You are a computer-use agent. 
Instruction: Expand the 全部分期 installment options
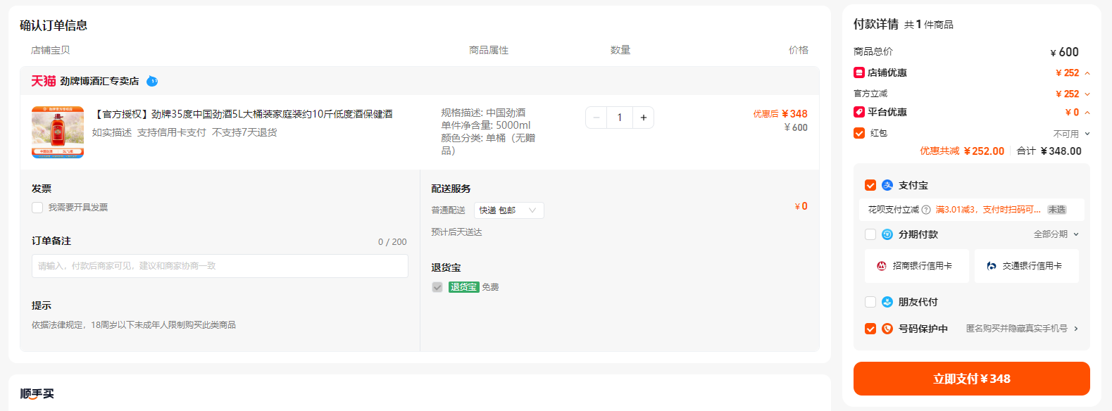click(x=1056, y=234)
